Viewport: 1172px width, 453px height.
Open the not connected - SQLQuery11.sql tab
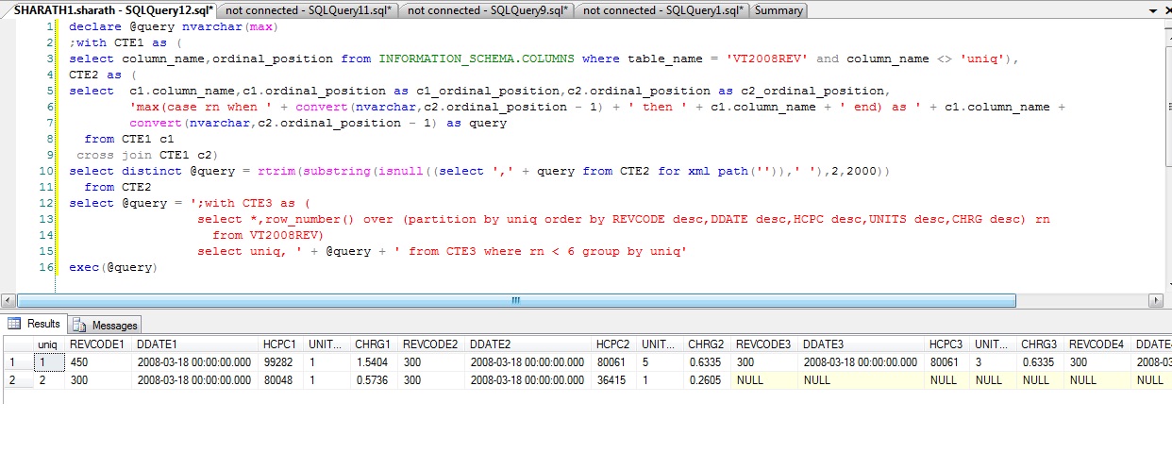[x=308, y=10]
